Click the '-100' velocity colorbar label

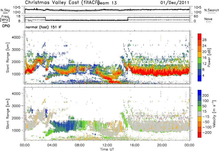click(207, 127)
